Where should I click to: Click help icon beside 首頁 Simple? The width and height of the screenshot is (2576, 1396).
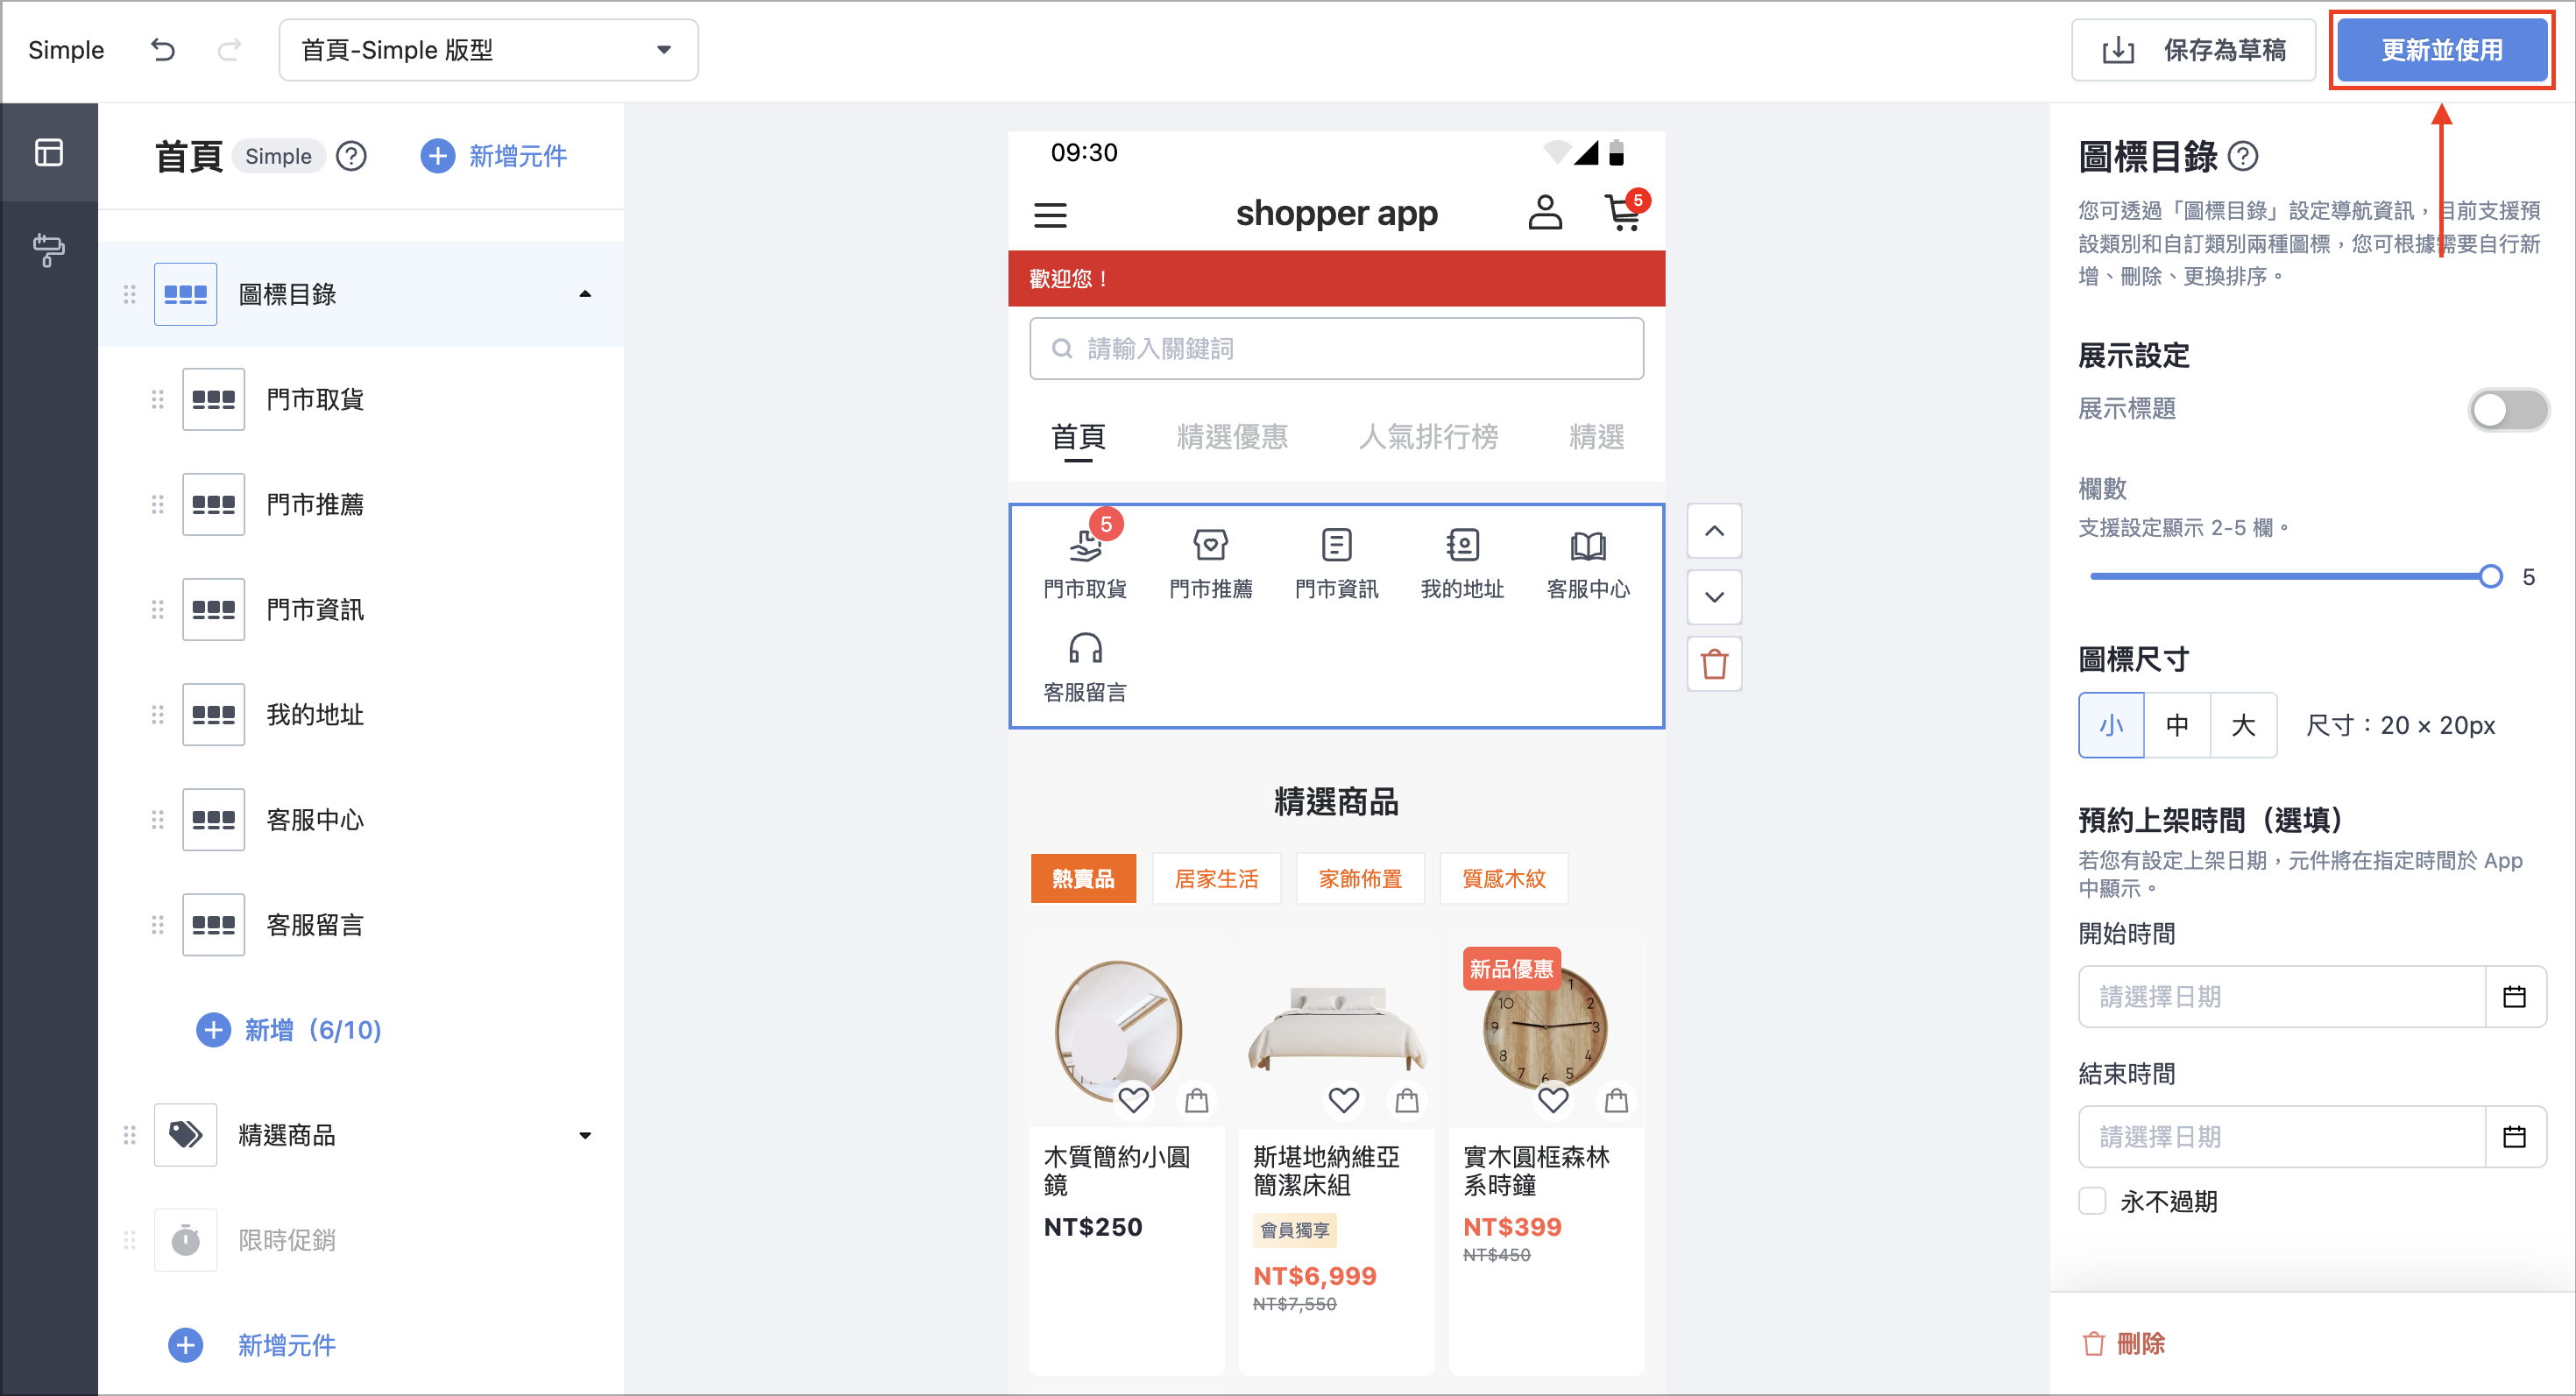pyautogui.click(x=351, y=156)
